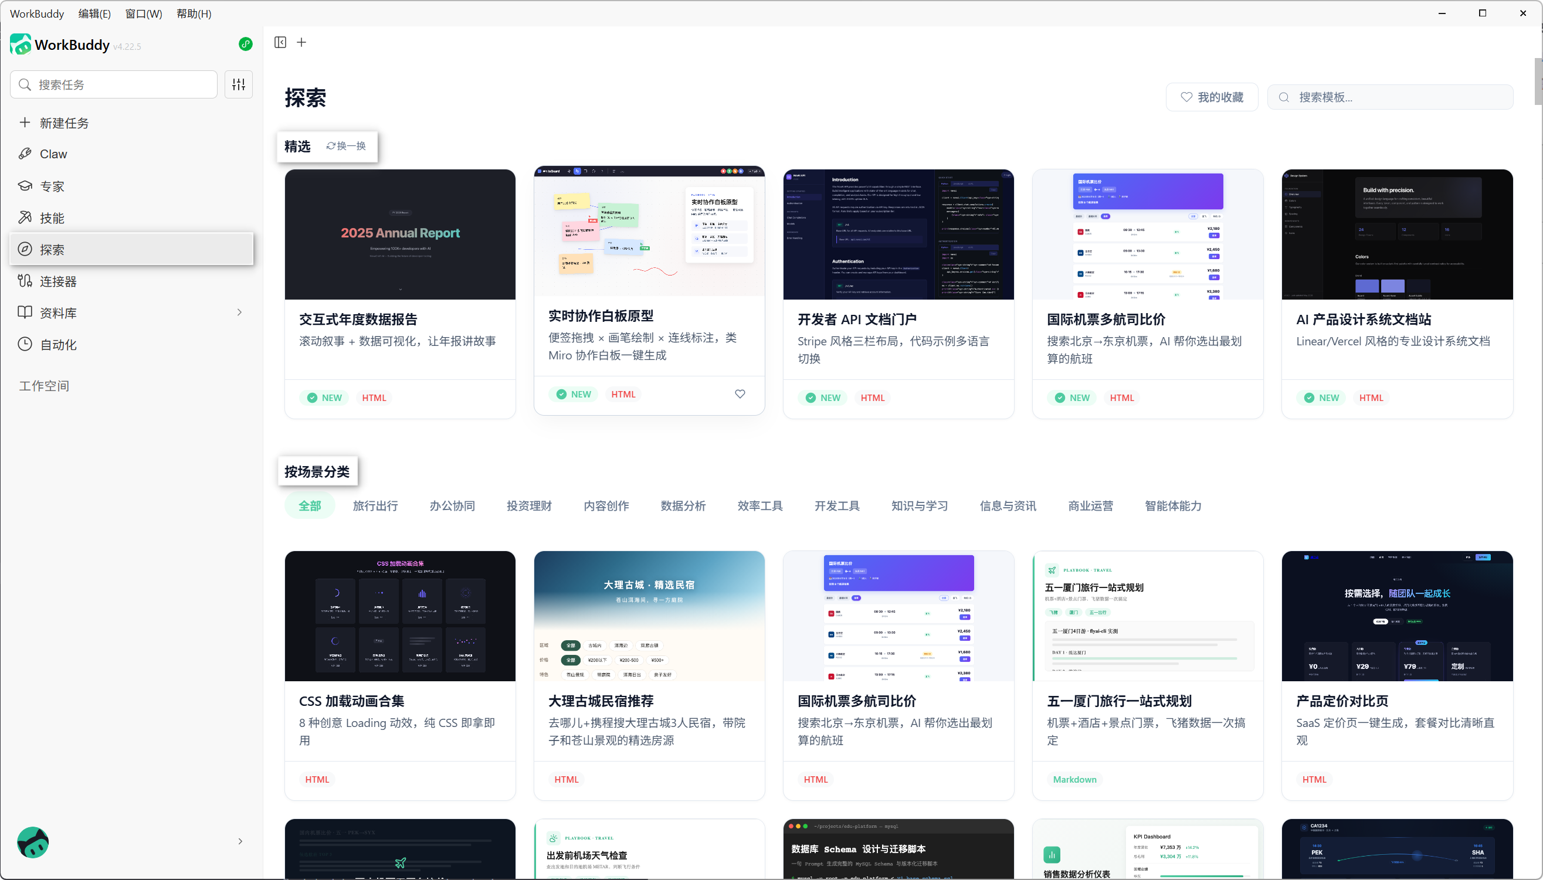Image resolution: width=1543 pixels, height=880 pixels.
Task: Select the 智能体能力 category tab
Action: 1173,506
